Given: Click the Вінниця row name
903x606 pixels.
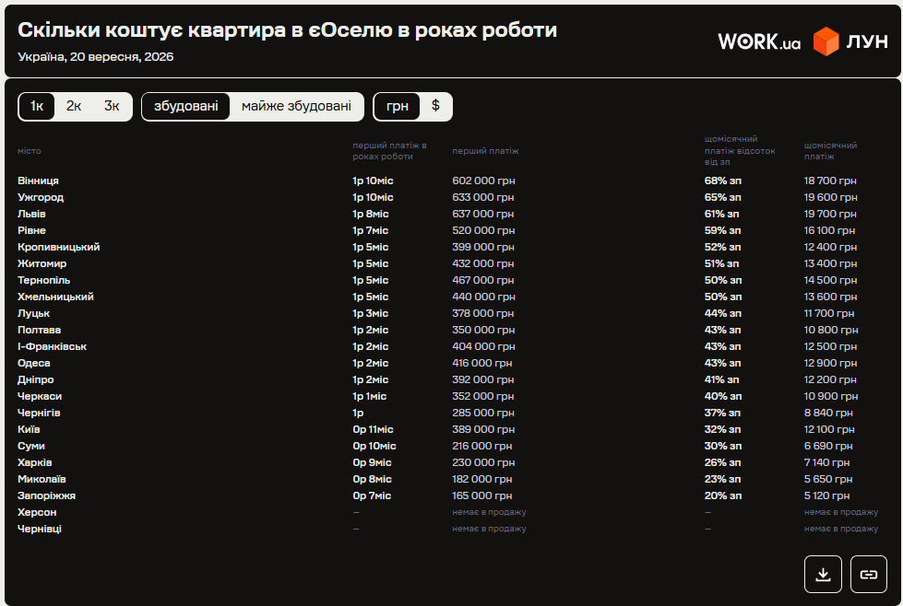Looking at the screenshot, I should (x=38, y=181).
